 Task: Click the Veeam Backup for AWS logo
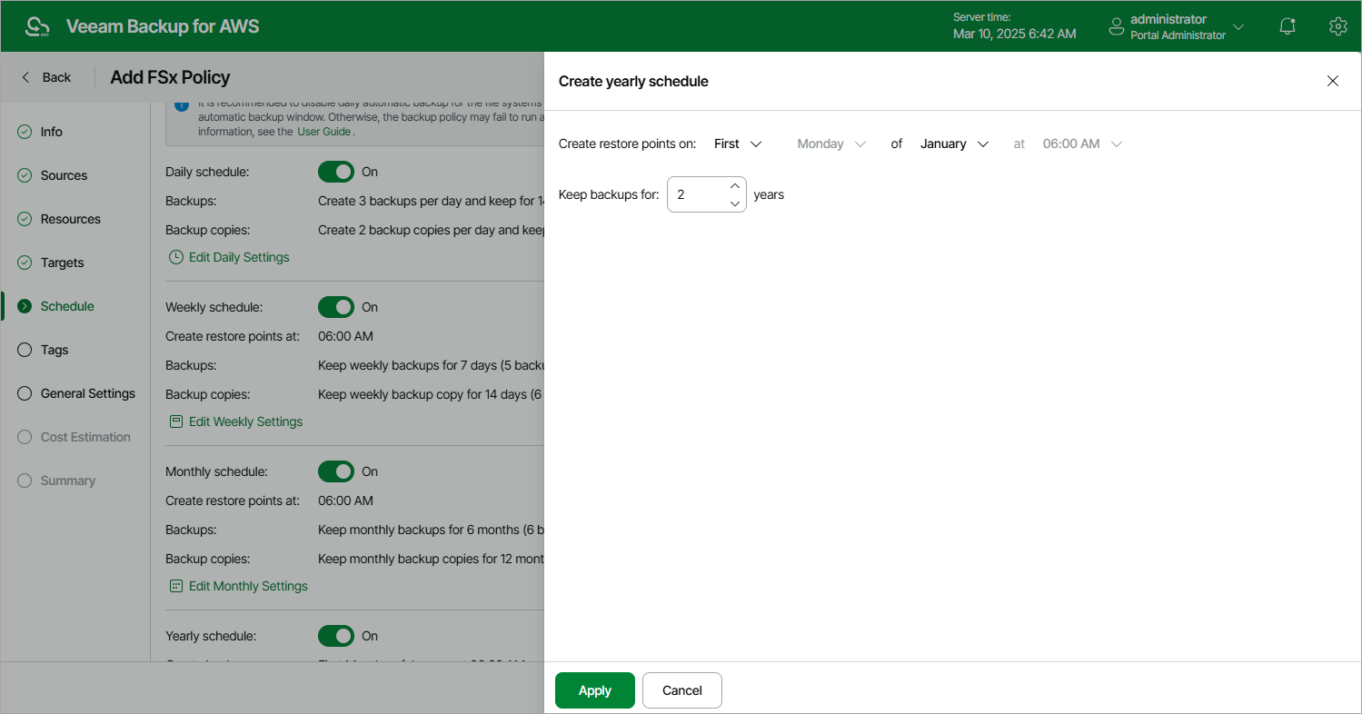[36, 25]
